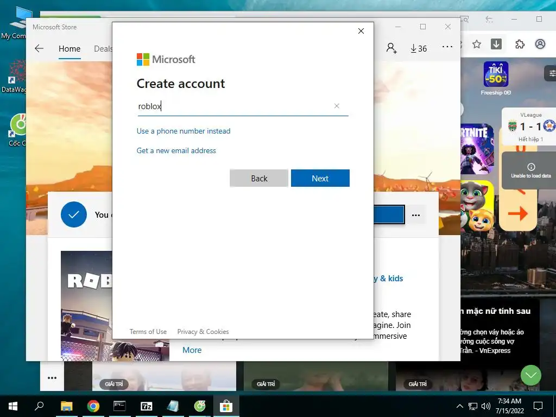The height and width of the screenshot is (417, 556).
Task: Open the sign-in account icon in Store
Action: [391, 48]
